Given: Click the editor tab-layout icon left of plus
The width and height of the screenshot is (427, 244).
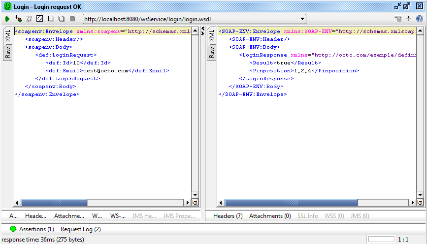Looking at the screenshot, I should (x=398, y=19).
